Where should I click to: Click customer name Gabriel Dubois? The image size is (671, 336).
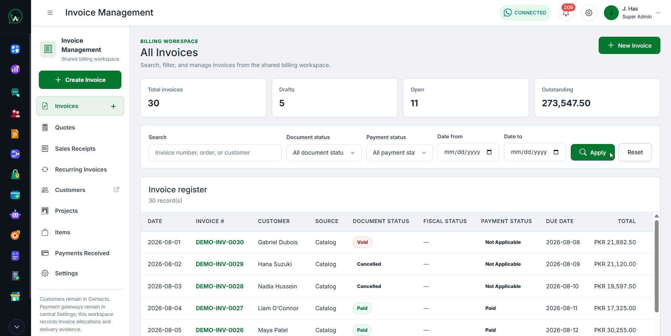point(278,242)
